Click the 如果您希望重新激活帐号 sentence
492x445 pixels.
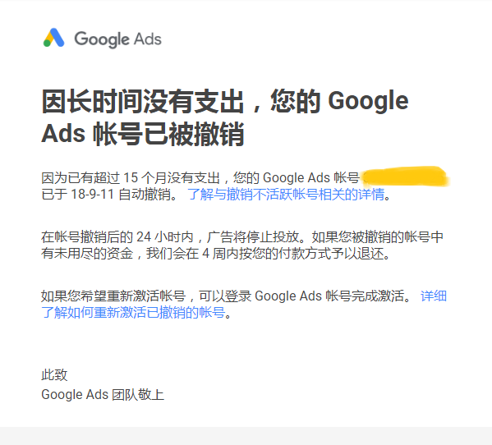point(113,296)
